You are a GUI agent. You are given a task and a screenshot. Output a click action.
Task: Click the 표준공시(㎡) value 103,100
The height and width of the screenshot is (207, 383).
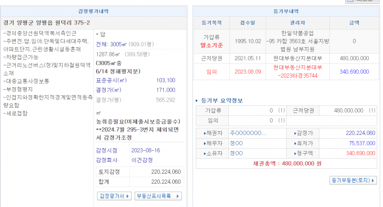pos(166,80)
